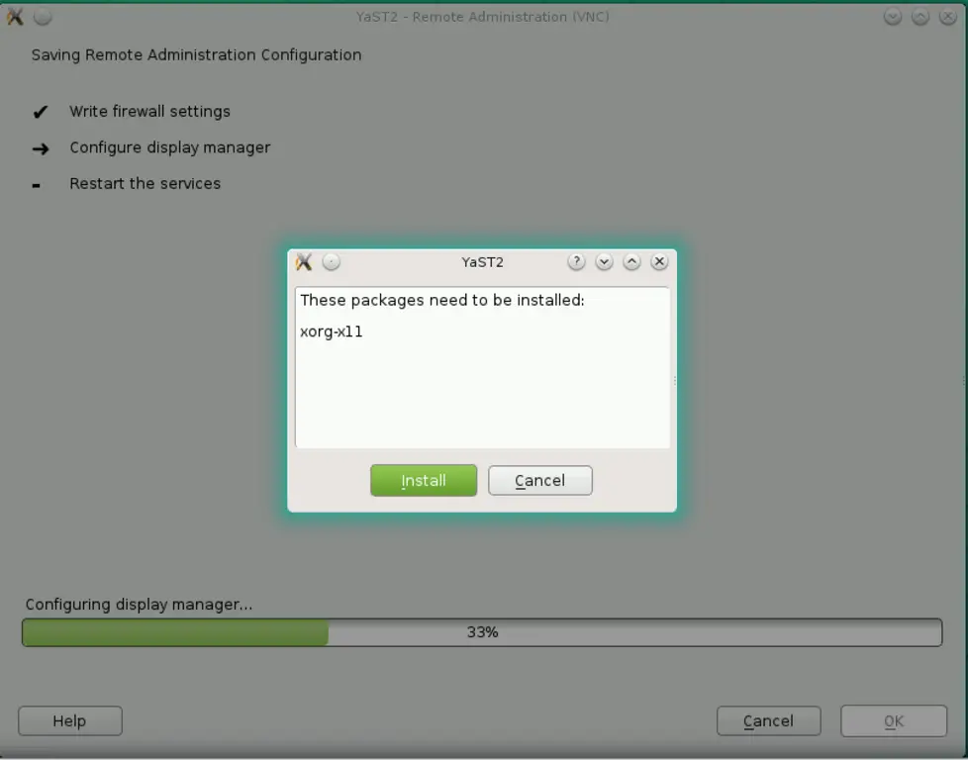The height and width of the screenshot is (760, 968).
Task: Close the Remote Administration (VNC) window
Action: pyautogui.click(x=948, y=17)
